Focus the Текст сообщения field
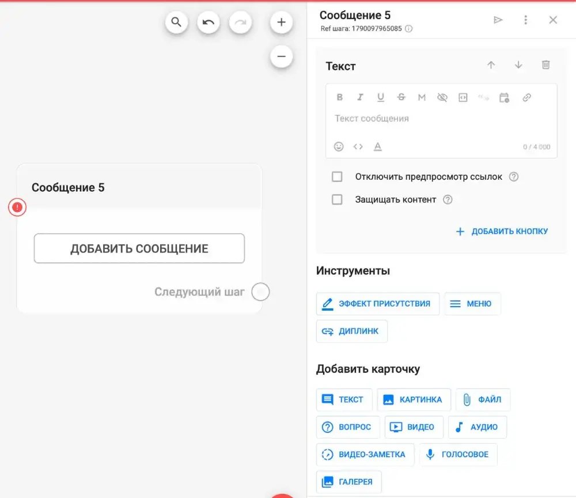This screenshot has width=576, height=498. [x=441, y=119]
